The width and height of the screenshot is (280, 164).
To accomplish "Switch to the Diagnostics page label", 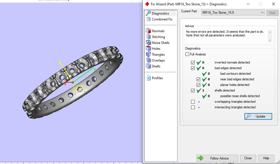I will (160, 13).
